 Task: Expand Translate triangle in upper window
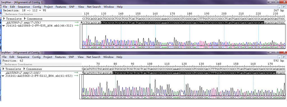pyautogui.click(x=4, y=19)
